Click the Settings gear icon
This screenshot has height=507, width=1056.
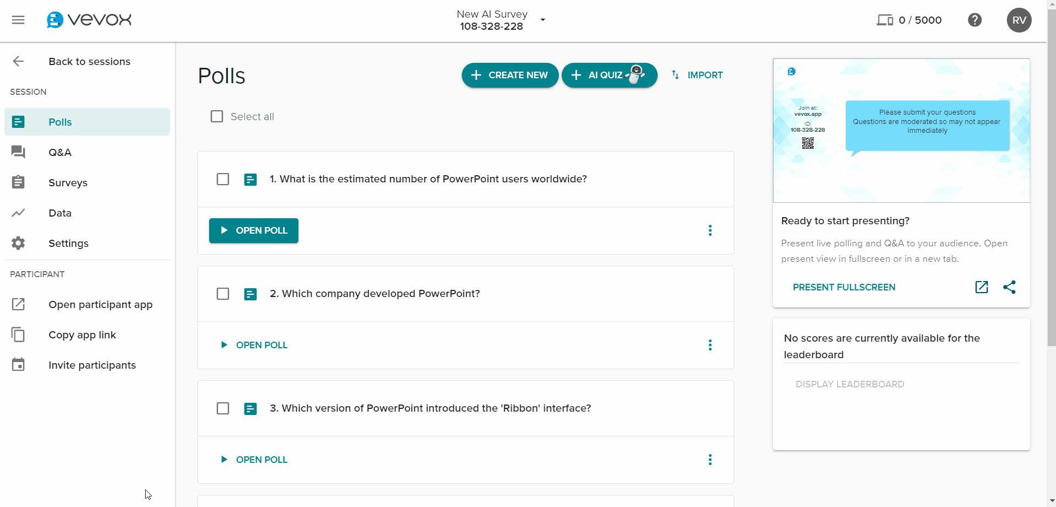click(x=18, y=243)
